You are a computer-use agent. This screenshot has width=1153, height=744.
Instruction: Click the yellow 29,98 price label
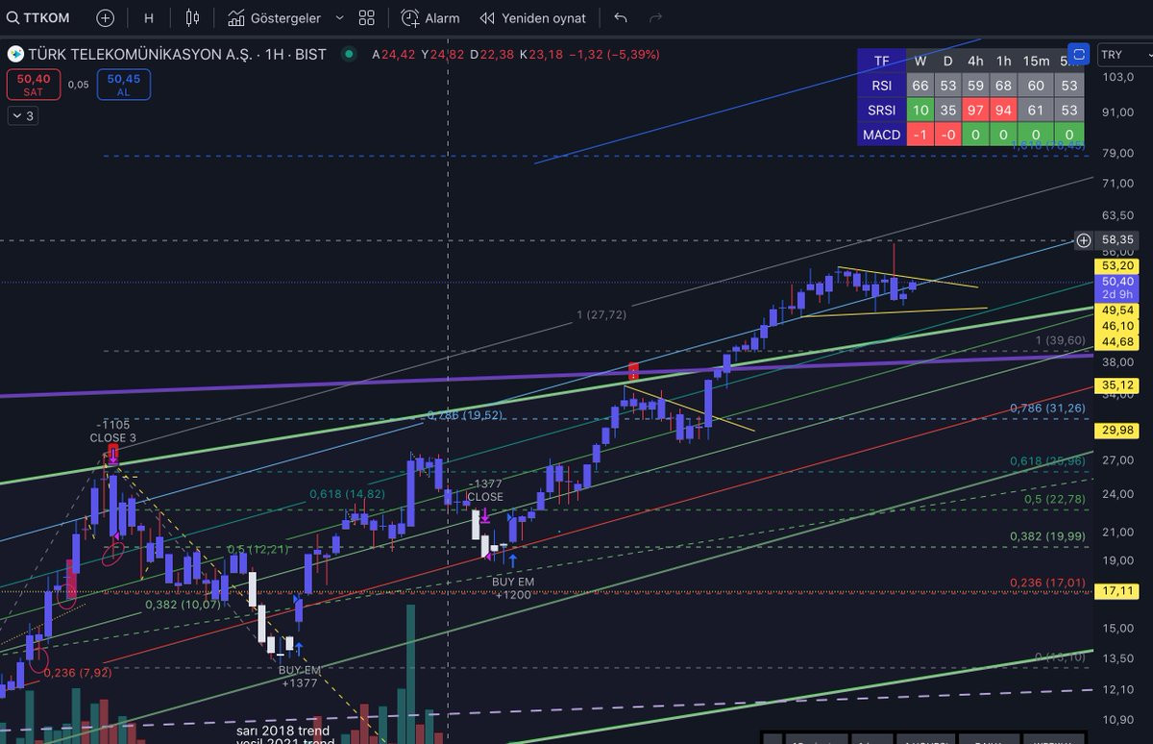coord(1118,430)
